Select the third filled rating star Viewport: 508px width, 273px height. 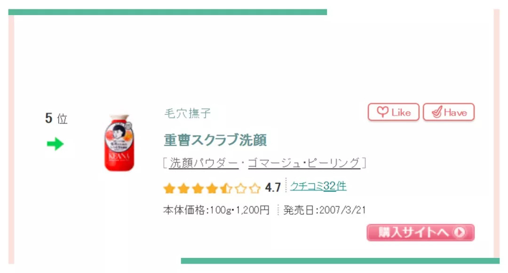pyautogui.click(x=198, y=188)
